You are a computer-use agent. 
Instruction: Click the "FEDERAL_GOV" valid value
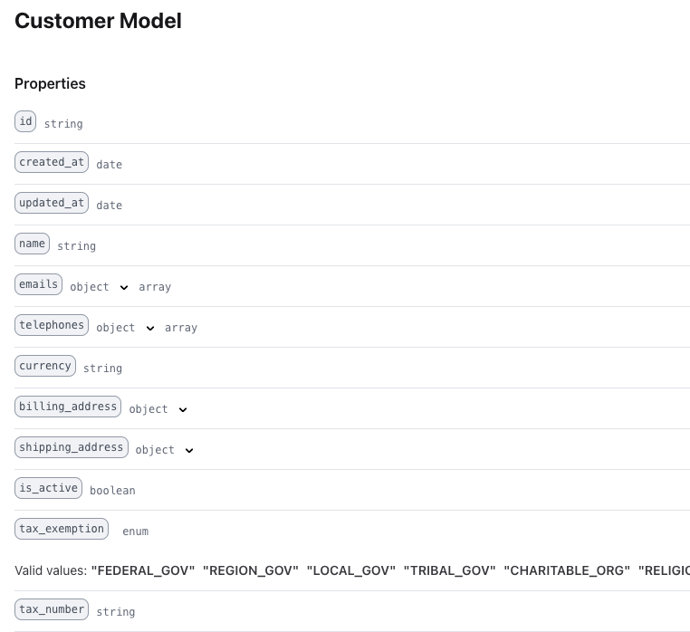[x=143, y=570]
